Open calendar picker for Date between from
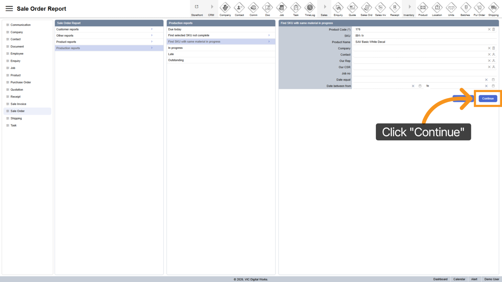Viewport: 502px width, 282px height. [x=420, y=86]
